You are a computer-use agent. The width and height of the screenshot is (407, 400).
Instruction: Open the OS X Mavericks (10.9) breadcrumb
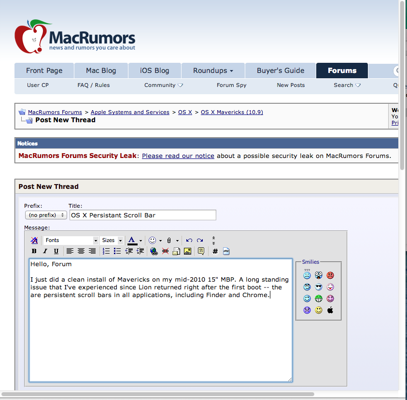(x=232, y=112)
